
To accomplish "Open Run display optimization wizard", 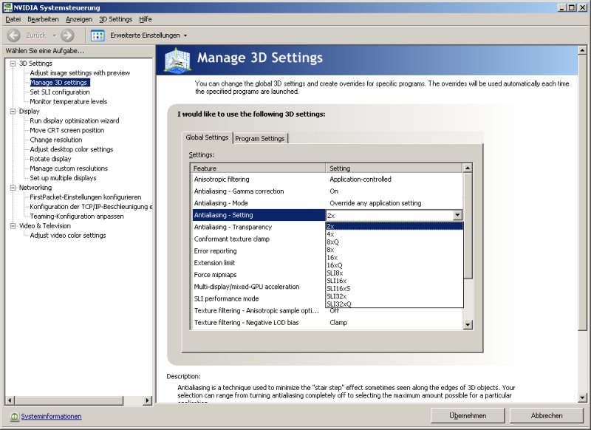I will 75,120.
